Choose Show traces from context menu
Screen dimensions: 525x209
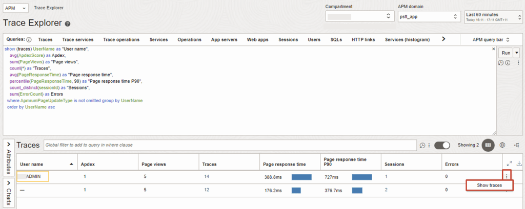pos(489,185)
